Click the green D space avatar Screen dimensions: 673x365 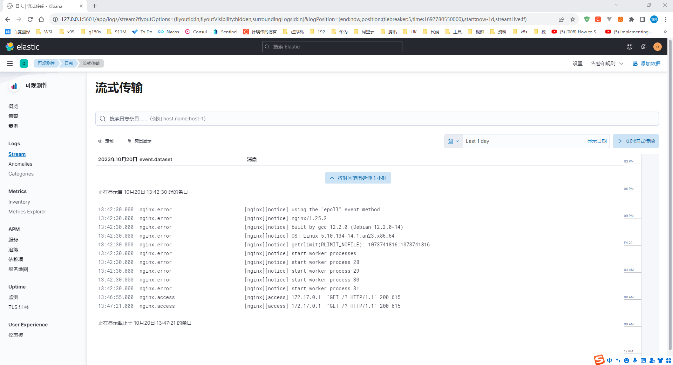click(x=24, y=64)
